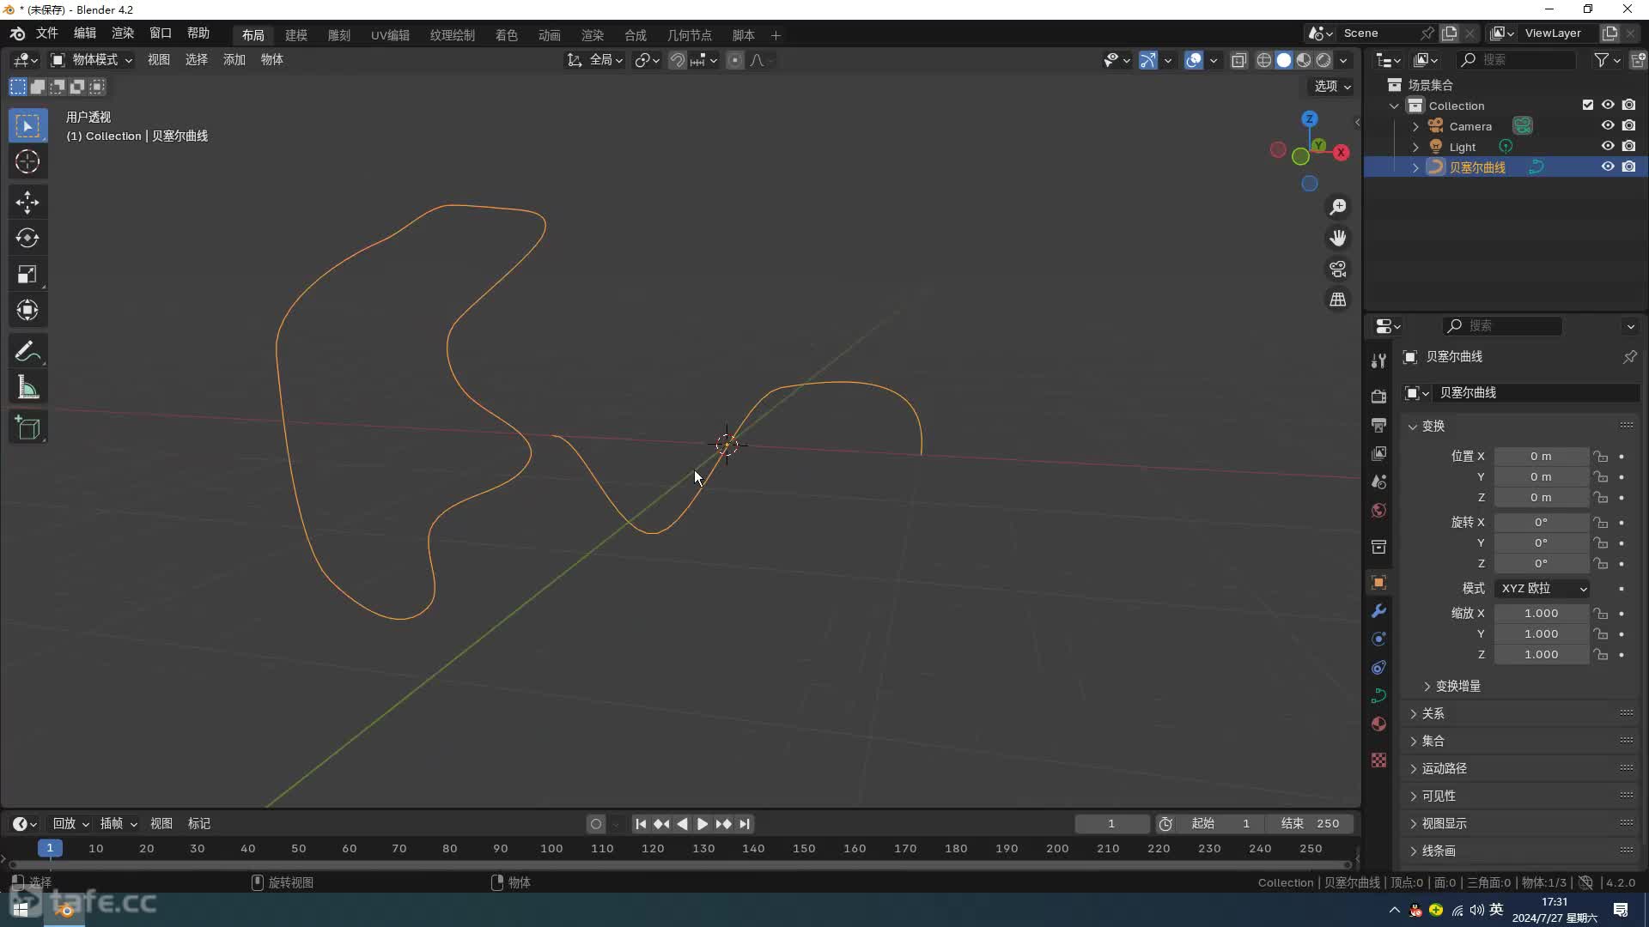Image resolution: width=1649 pixels, height=927 pixels.
Task: Select the Cursor tool in toolbar
Action: click(x=27, y=161)
